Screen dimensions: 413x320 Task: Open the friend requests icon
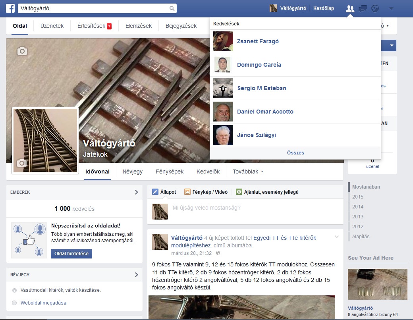click(x=350, y=9)
